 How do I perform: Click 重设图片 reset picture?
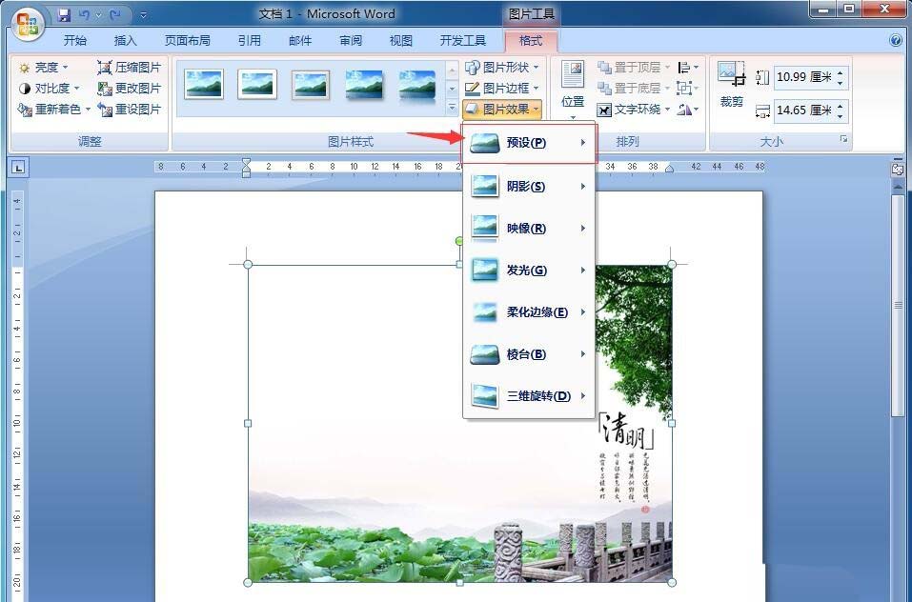[x=129, y=110]
